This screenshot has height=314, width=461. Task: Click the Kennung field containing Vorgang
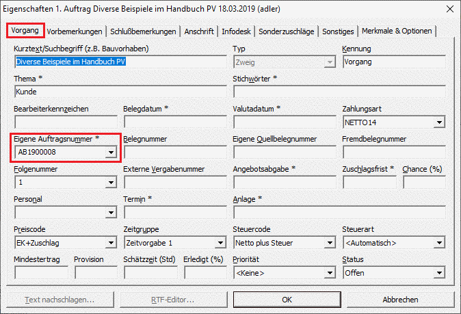tap(394, 62)
